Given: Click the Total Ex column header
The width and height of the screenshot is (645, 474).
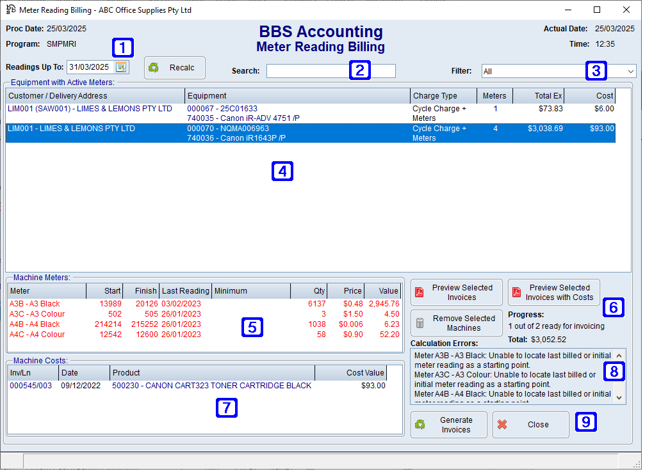Looking at the screenshot, I should coord(539,96).
